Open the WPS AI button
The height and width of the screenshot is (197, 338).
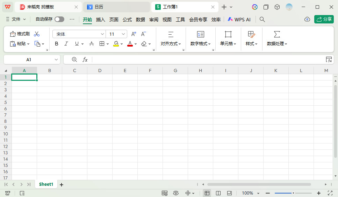coord(239,20)
